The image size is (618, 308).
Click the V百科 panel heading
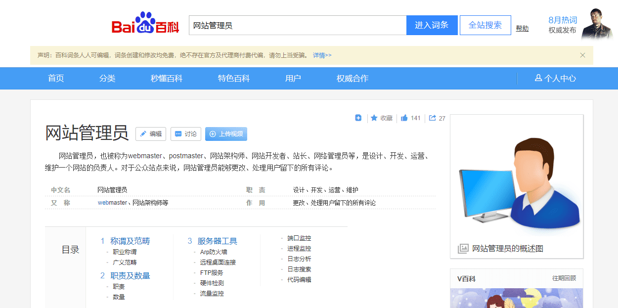pos(466,279)
